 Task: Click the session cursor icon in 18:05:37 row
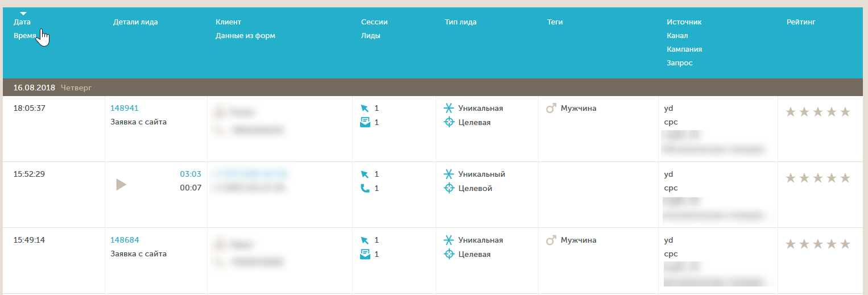pyautogui.click(x=365, y=108)
